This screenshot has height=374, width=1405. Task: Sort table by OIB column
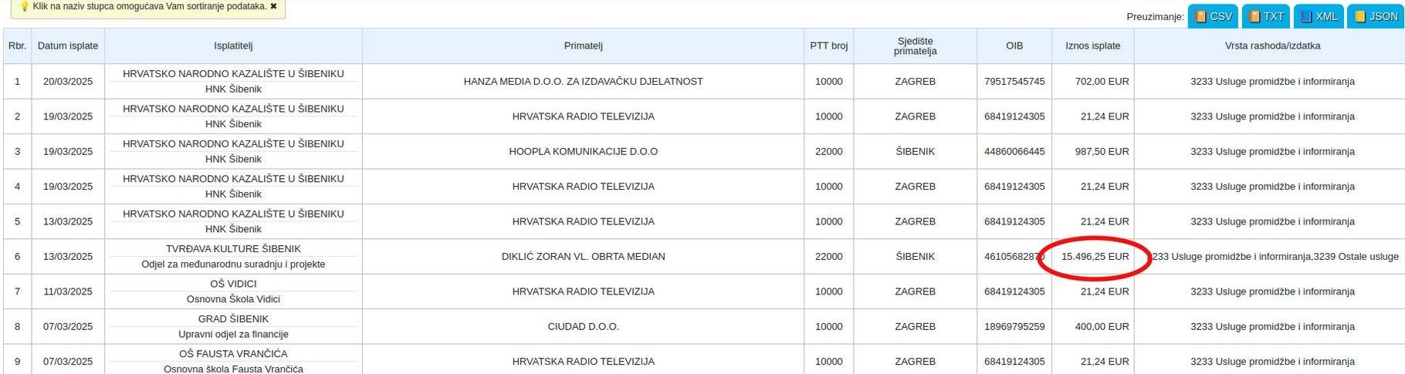click(x=1014, y=46)
